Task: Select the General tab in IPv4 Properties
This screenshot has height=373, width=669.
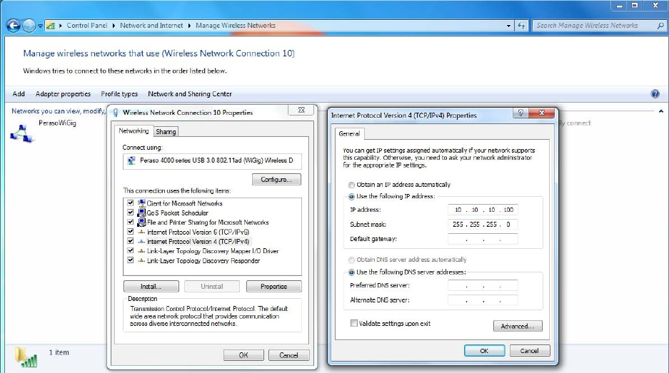Action: (x=349, y=133)
